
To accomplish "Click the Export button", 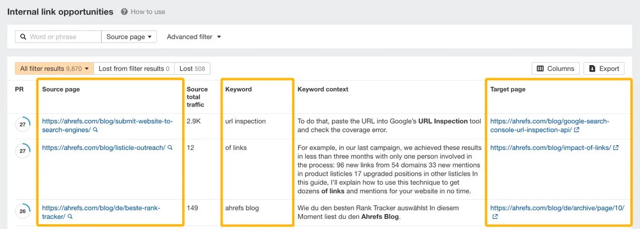I will [604, 68].
